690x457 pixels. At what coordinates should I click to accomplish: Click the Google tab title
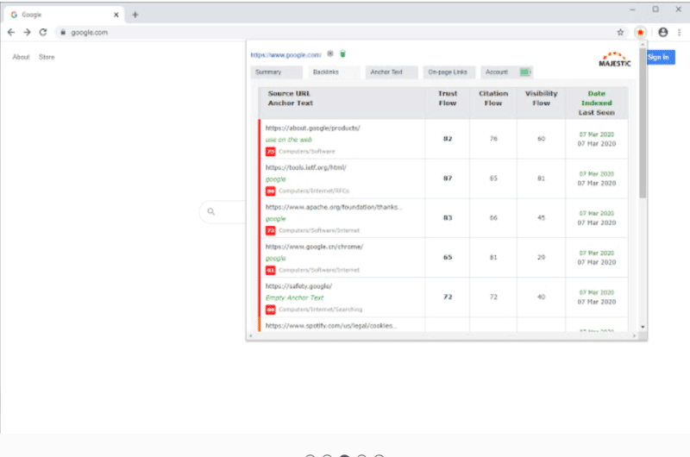tap(32, 15)
